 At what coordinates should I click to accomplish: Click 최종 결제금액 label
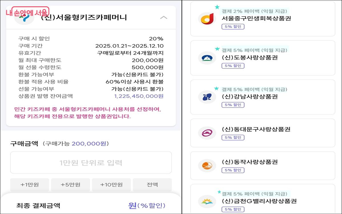click(38, 205)
